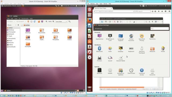172x97 pixels.
Task: Launch Firefox from the Unity launcher
Action: (x=89, y=20)
